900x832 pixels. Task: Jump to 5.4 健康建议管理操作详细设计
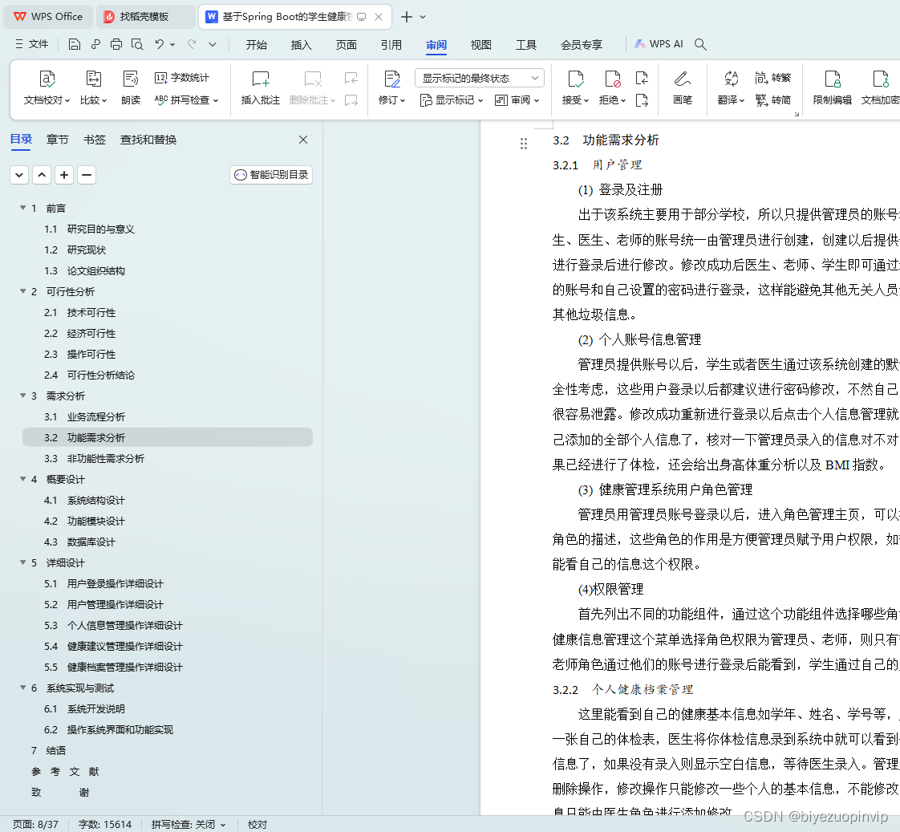coord(114,647)
